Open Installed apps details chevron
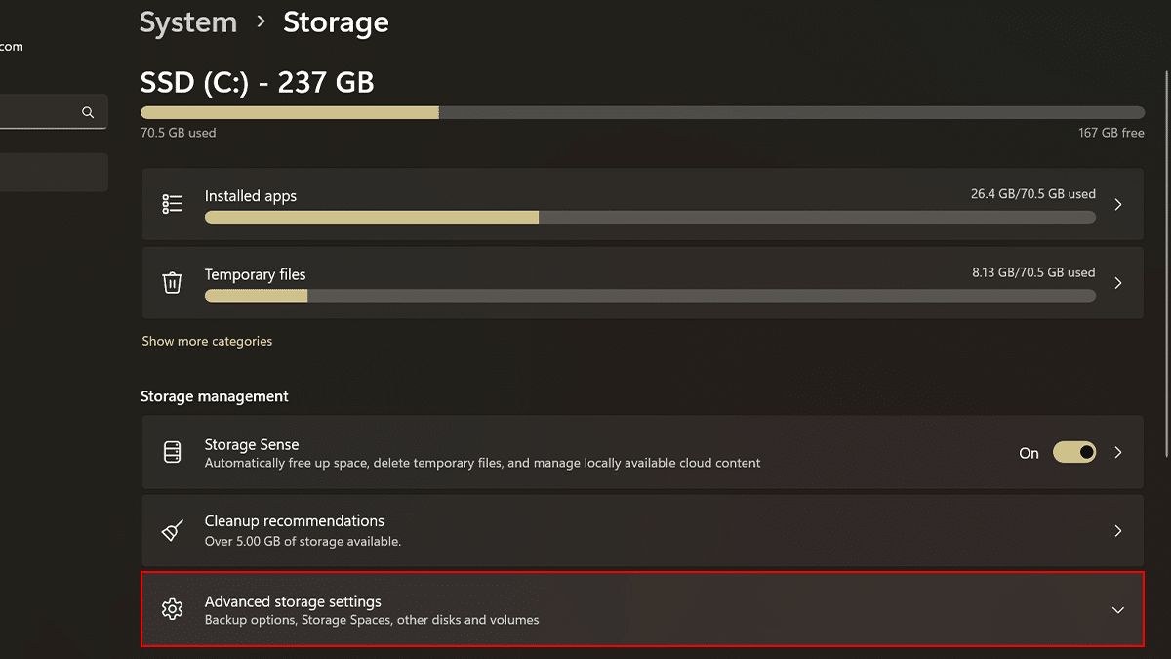The height and width of the screenshot is (659, 1171). click(1118, 204)
